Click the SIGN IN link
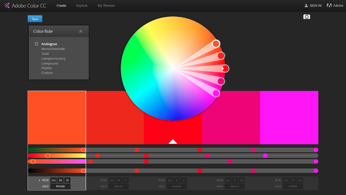346x195 pixels. pyautogui.click(x=315, y=6)
